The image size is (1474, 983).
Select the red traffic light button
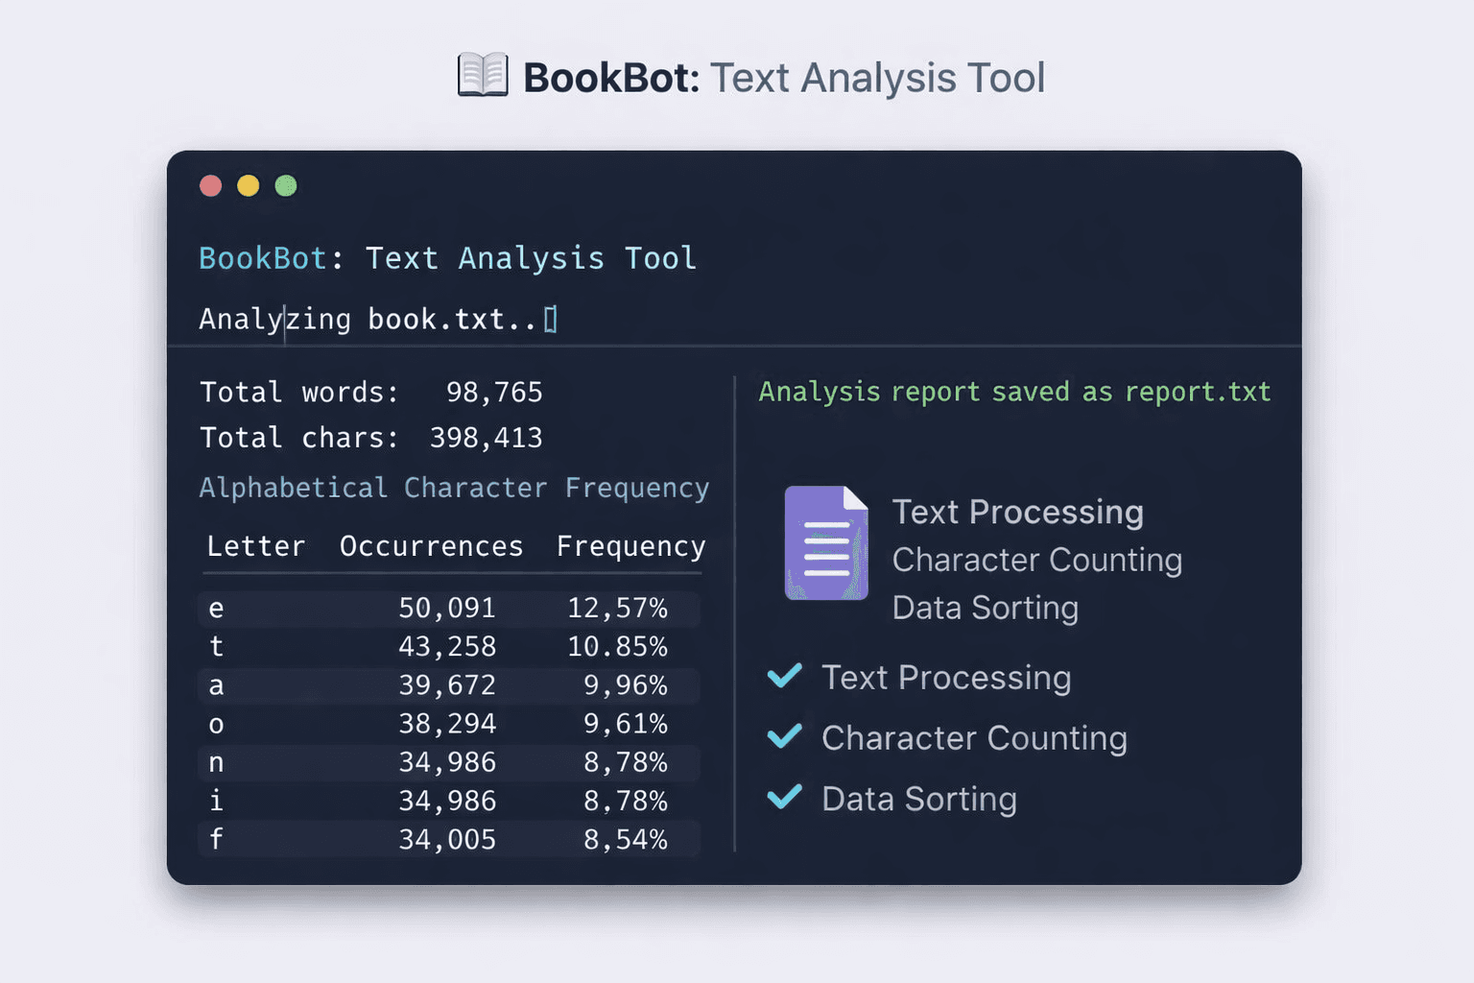coord(211,185)
